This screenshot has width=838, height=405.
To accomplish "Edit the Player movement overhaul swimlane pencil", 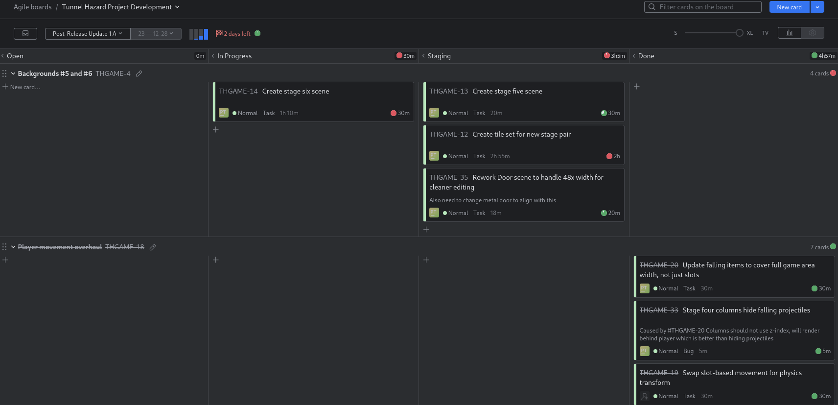I will (x=153, y=247).
